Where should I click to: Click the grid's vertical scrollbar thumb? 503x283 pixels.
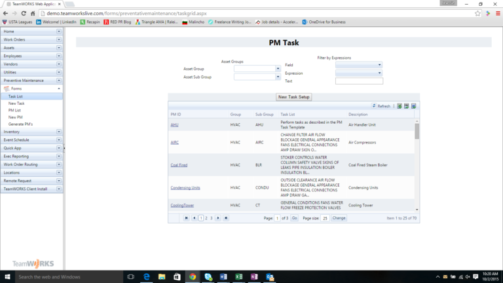[x=417, y=130]
